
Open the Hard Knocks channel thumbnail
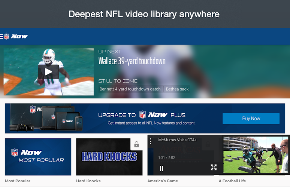[x=109, y=157]
